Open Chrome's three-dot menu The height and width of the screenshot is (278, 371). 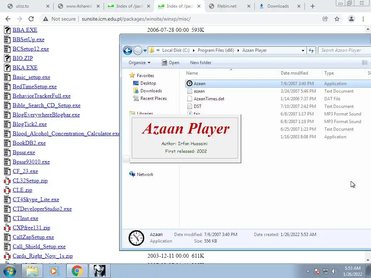pyautogui.click(x=363, y=19)
